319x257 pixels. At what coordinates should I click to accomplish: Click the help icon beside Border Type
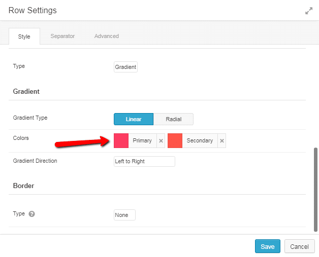[x=31, y=214]
